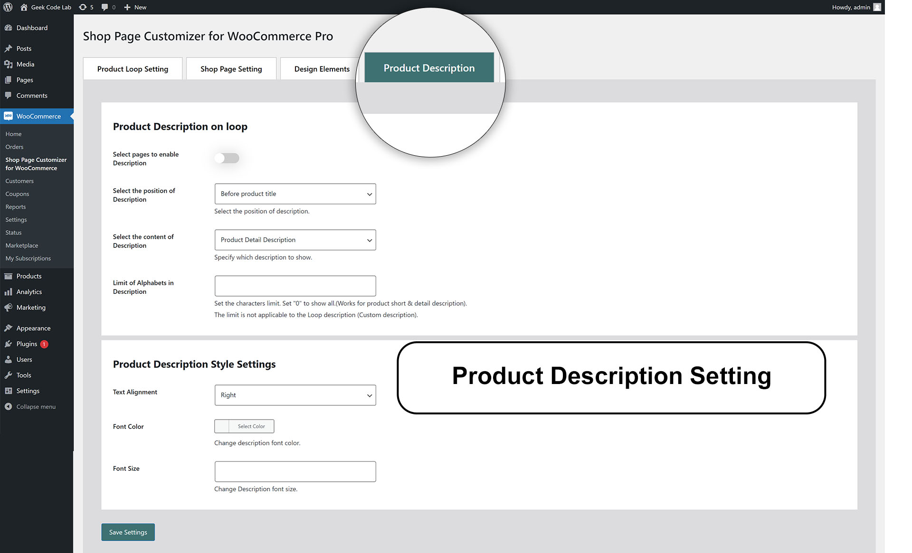The height and width of the screenshot is (553, 912).
Task: Open WooCommerce Customers submenu item
Action: (19, 181)
